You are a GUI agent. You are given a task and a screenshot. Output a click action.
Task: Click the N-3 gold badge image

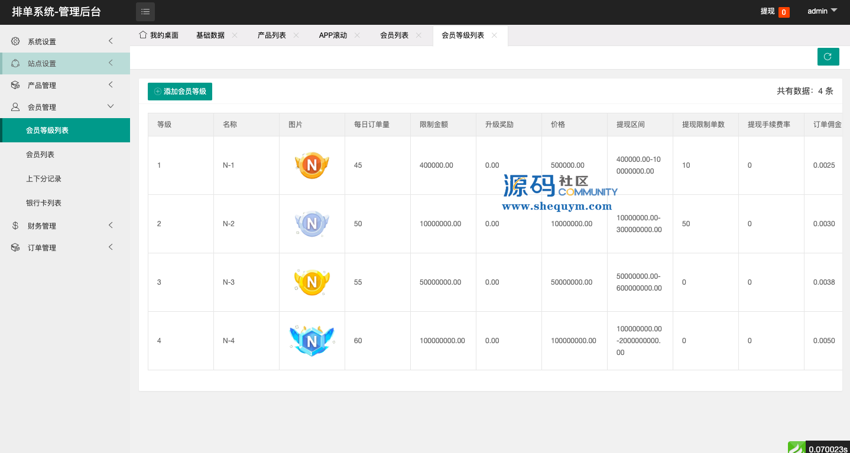click(312, 282)
